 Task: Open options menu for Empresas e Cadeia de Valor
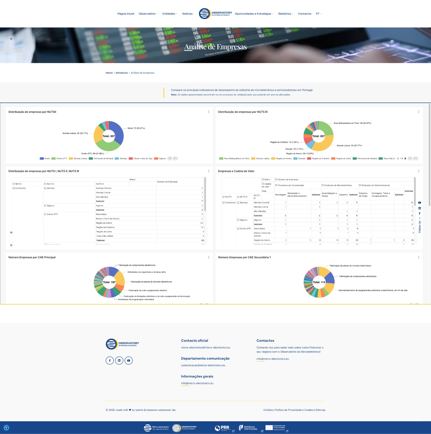click(x=418, y=171)
